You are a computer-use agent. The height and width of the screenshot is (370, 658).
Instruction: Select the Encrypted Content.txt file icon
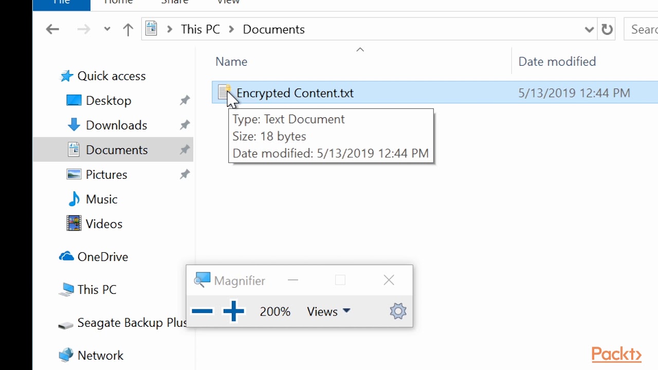tap(224, 92)
